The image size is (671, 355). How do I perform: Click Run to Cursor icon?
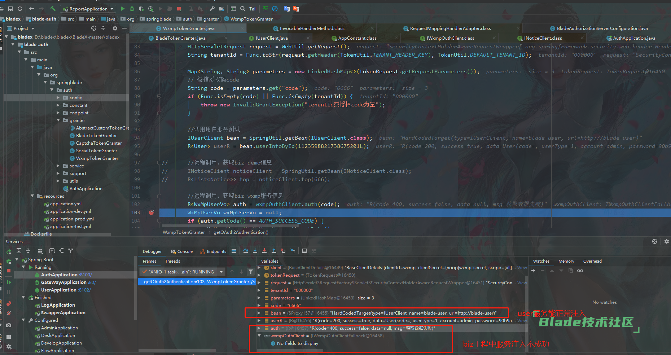tap(293, 251)
